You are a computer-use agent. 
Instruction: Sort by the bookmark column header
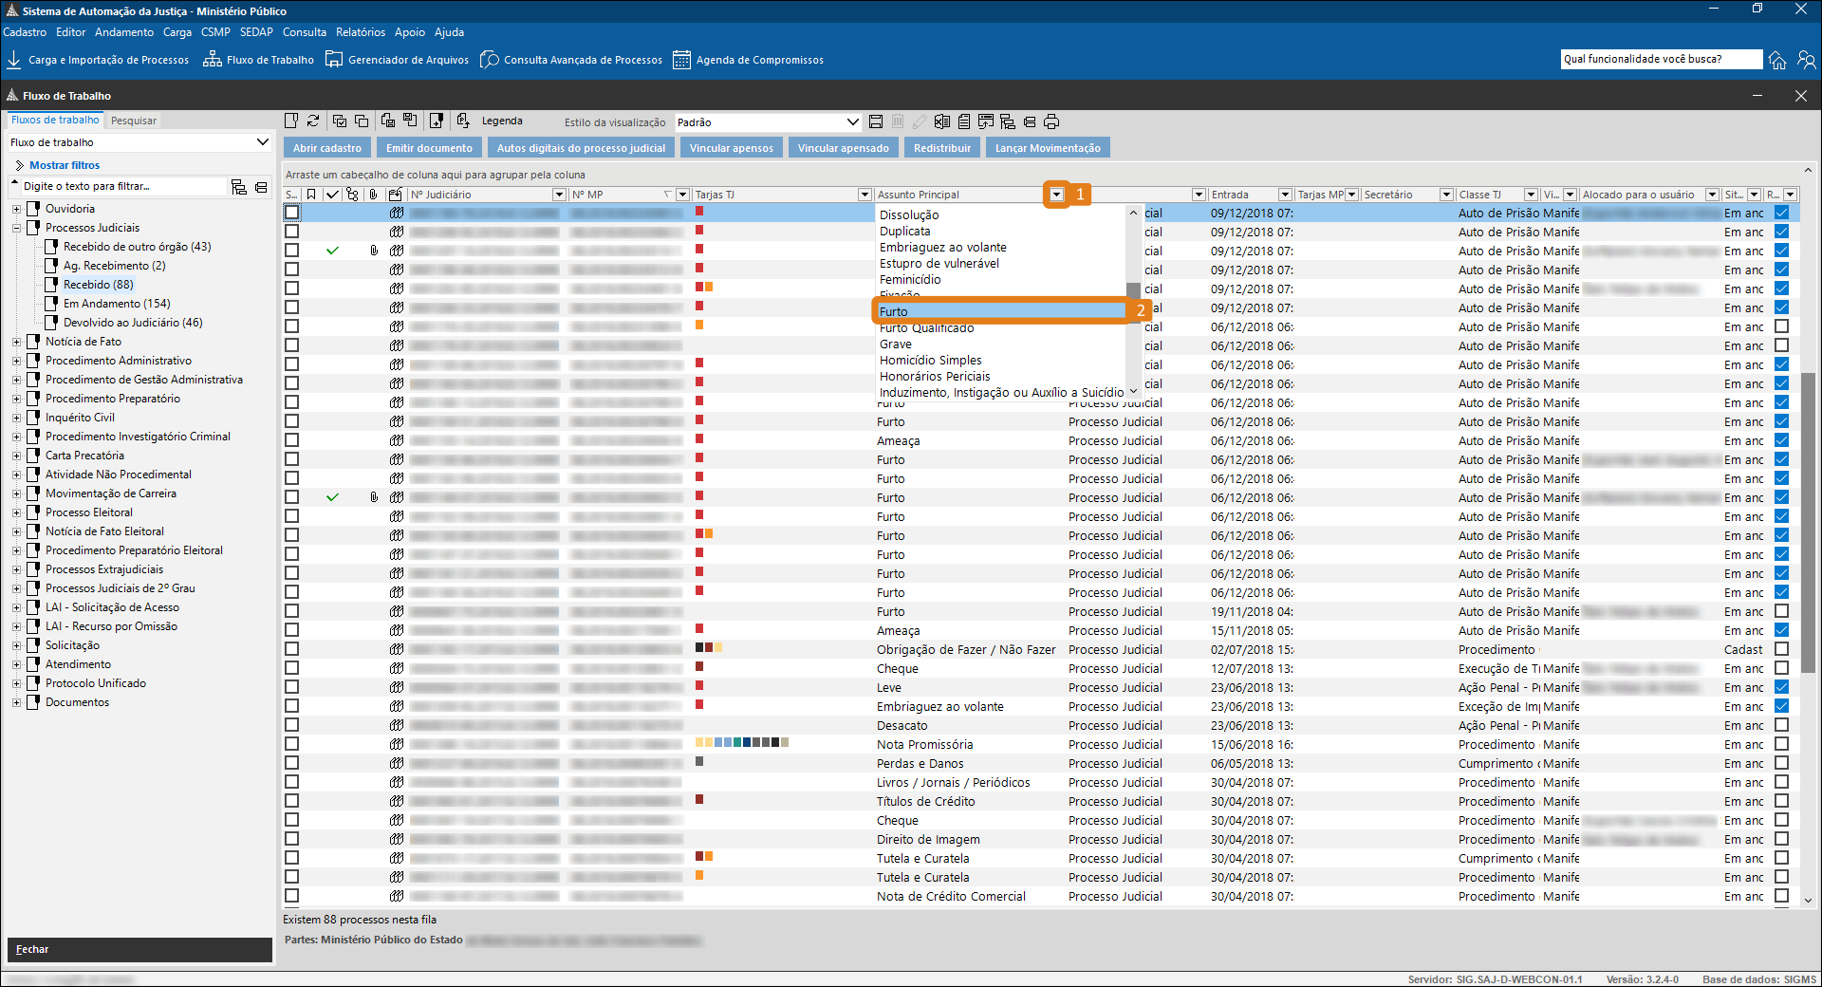tap(311, 195)
